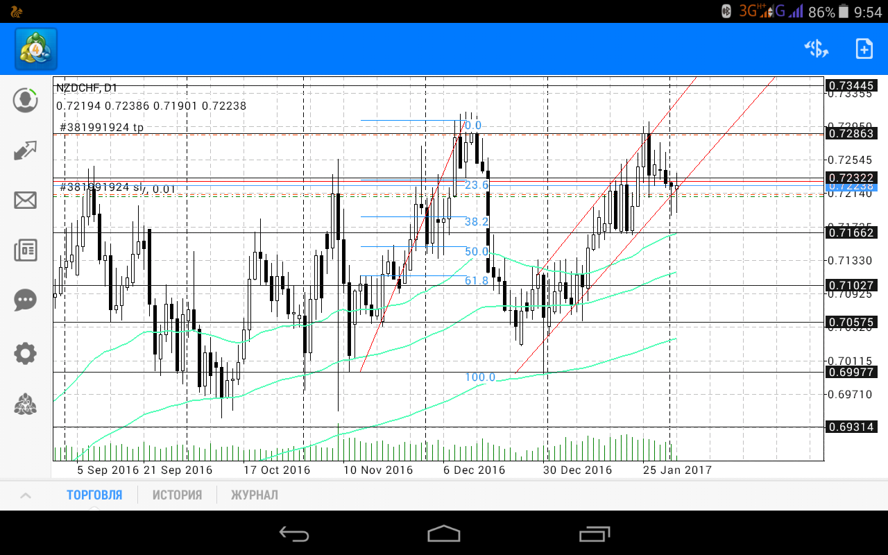888x555 pixels.
Task: Tap price label 0.71027
Action: coord(851,285)
